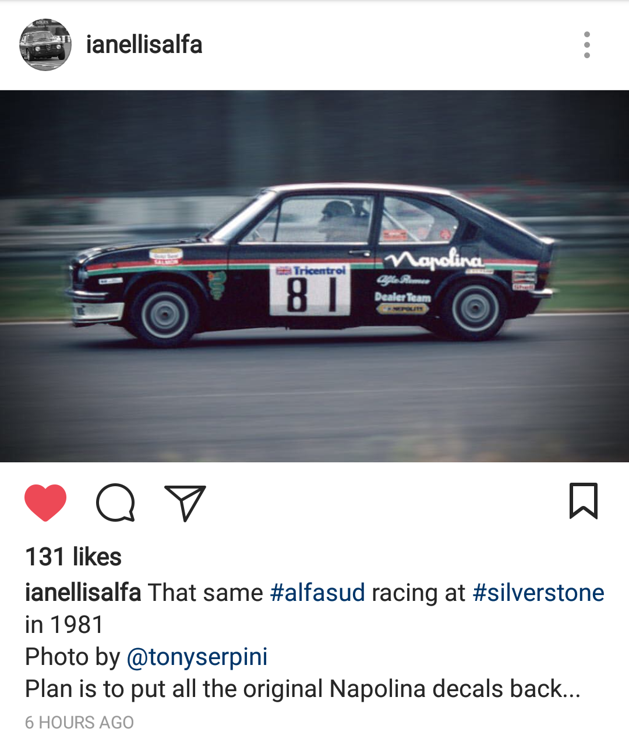The width and height of the screenshot is (629, 736).
Task: Open comments with the speech bubble icon
Action: tap(115, 502)
